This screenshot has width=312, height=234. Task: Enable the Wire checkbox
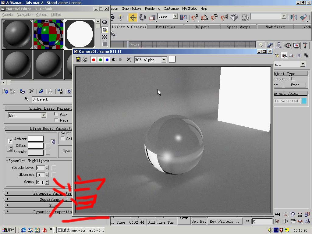[56, 114]
